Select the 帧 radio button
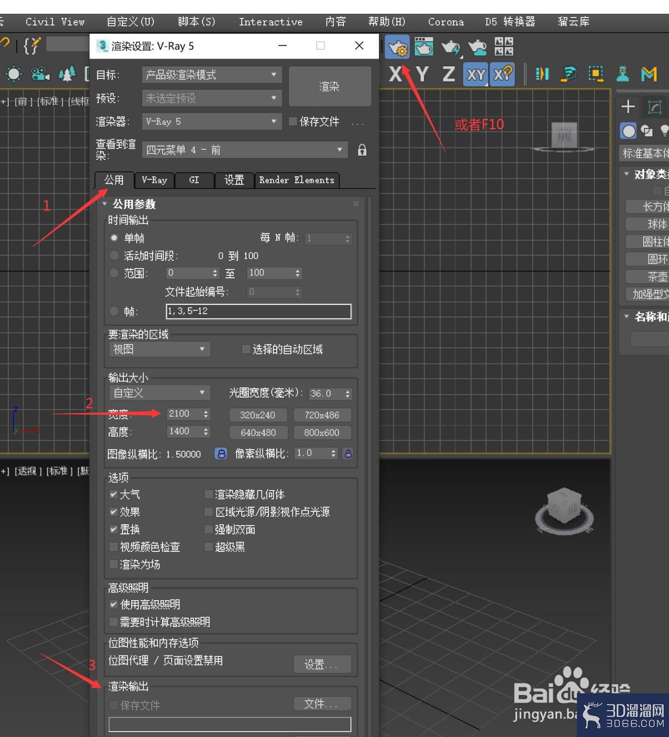Screen dimensions: 669x737 click(114, 311)
